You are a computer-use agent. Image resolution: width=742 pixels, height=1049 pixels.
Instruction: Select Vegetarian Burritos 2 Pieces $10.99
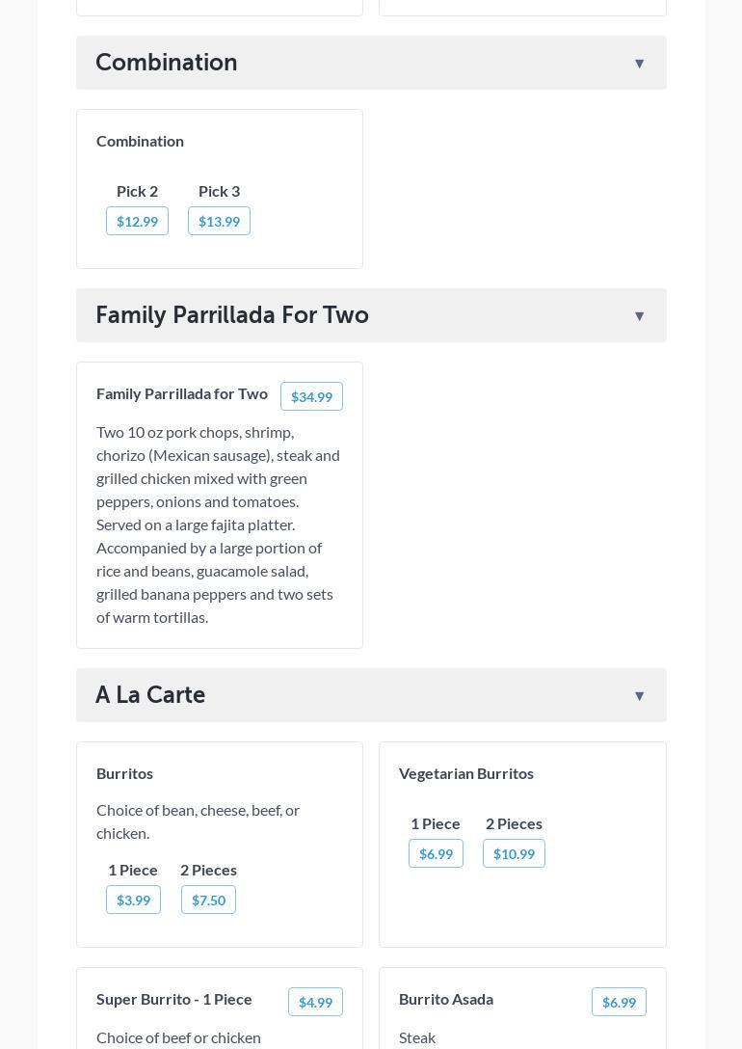tap(514, 854)
